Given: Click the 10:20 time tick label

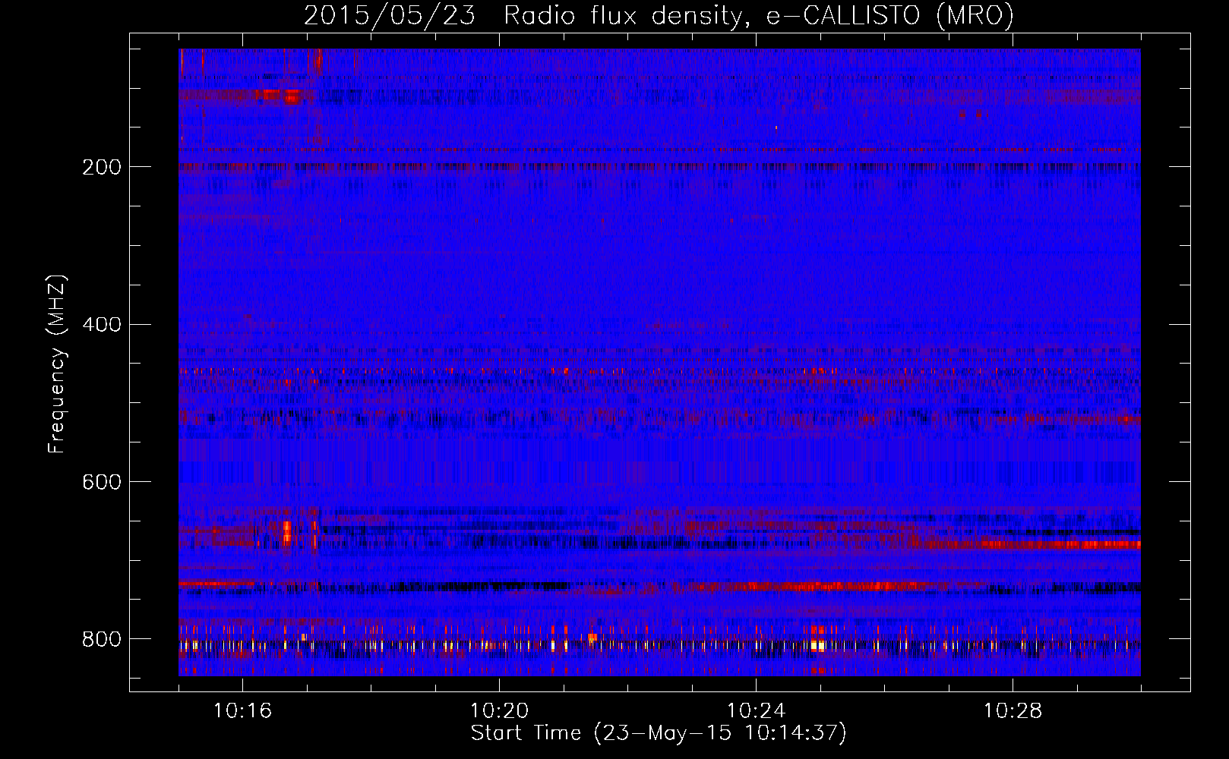Looking at the screenshot, I should pos(500,710).
